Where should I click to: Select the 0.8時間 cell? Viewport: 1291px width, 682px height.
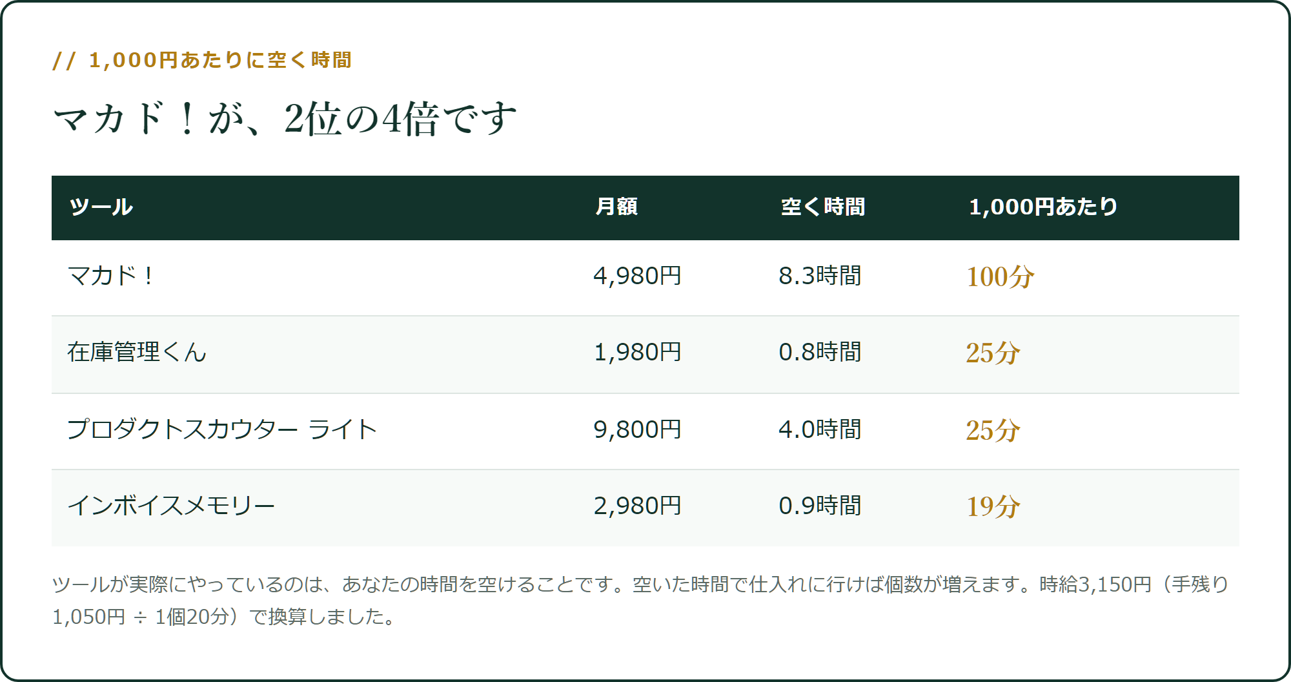click(820, 352)
